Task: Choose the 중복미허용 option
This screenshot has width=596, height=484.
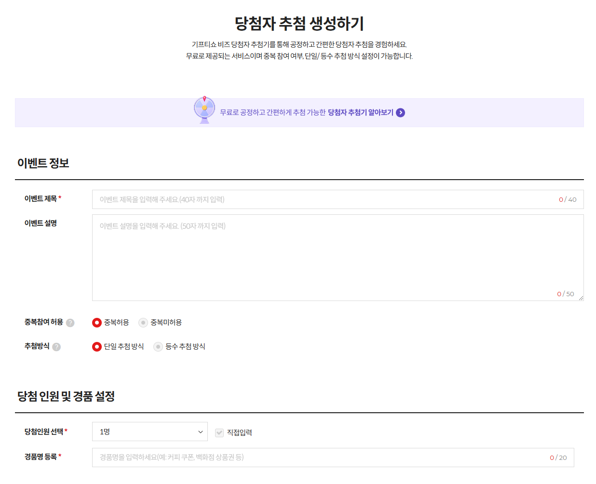Action: [143, 323]
